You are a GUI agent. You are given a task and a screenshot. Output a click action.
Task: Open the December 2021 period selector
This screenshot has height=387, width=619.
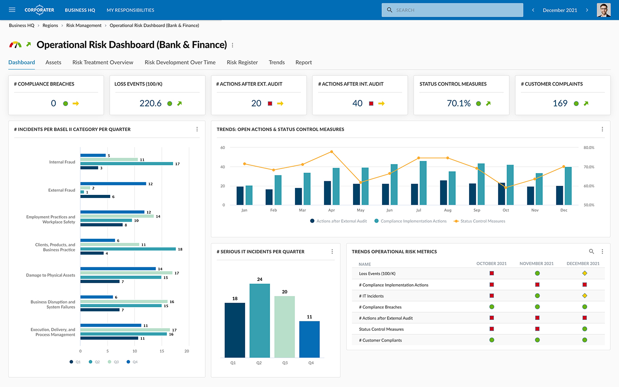pos(560,10)
